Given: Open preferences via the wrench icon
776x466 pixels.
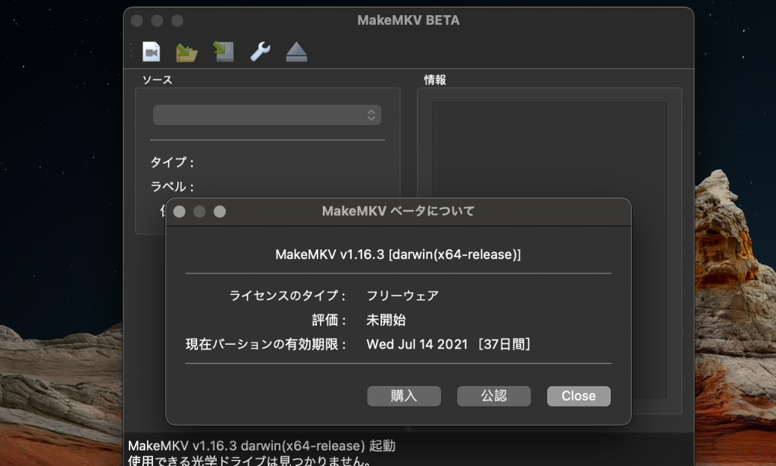Looking at the screenshot, I should [261, 52].
